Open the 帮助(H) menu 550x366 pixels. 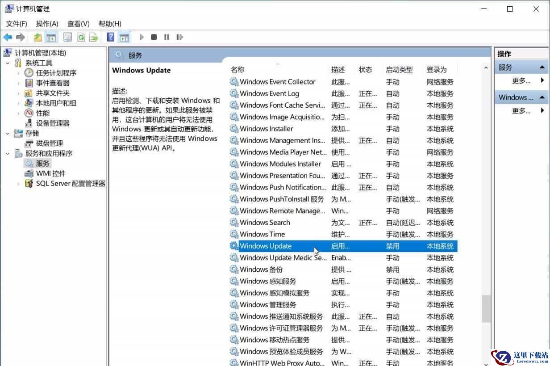[110, 24]
